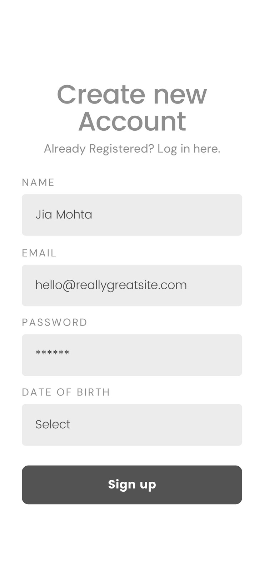
Task: Click the "Select" placeholder text
Action: point(53,424)
